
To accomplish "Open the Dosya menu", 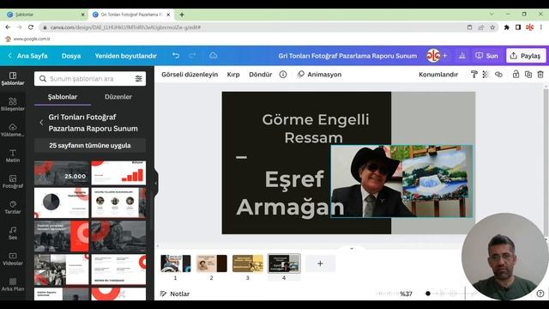I will [x=71, y=56].
